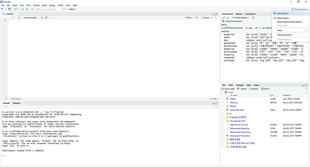
Task: Click the editor's save icon beside Source on Save
Action: [x=19, y=18]
